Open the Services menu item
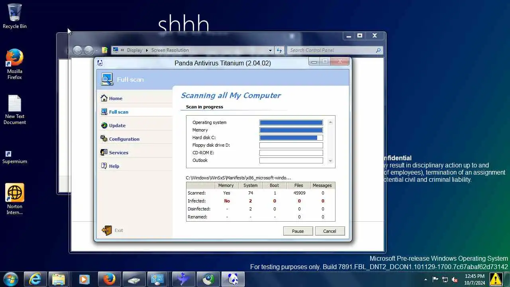The height and width of the screenshot is (287, 510). (x=119, y=153)
